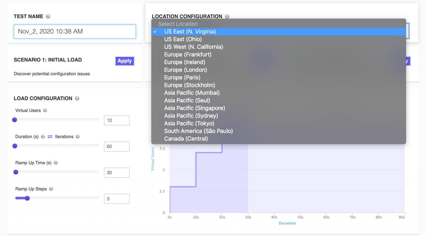Screen dimensions: 425x236
Task: Click help icon next to Duration (s)
Action: (x=43, y=137)
